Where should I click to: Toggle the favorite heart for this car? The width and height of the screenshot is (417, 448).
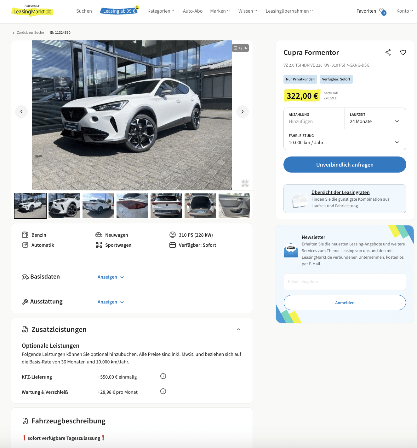click(x=403, y=52)
